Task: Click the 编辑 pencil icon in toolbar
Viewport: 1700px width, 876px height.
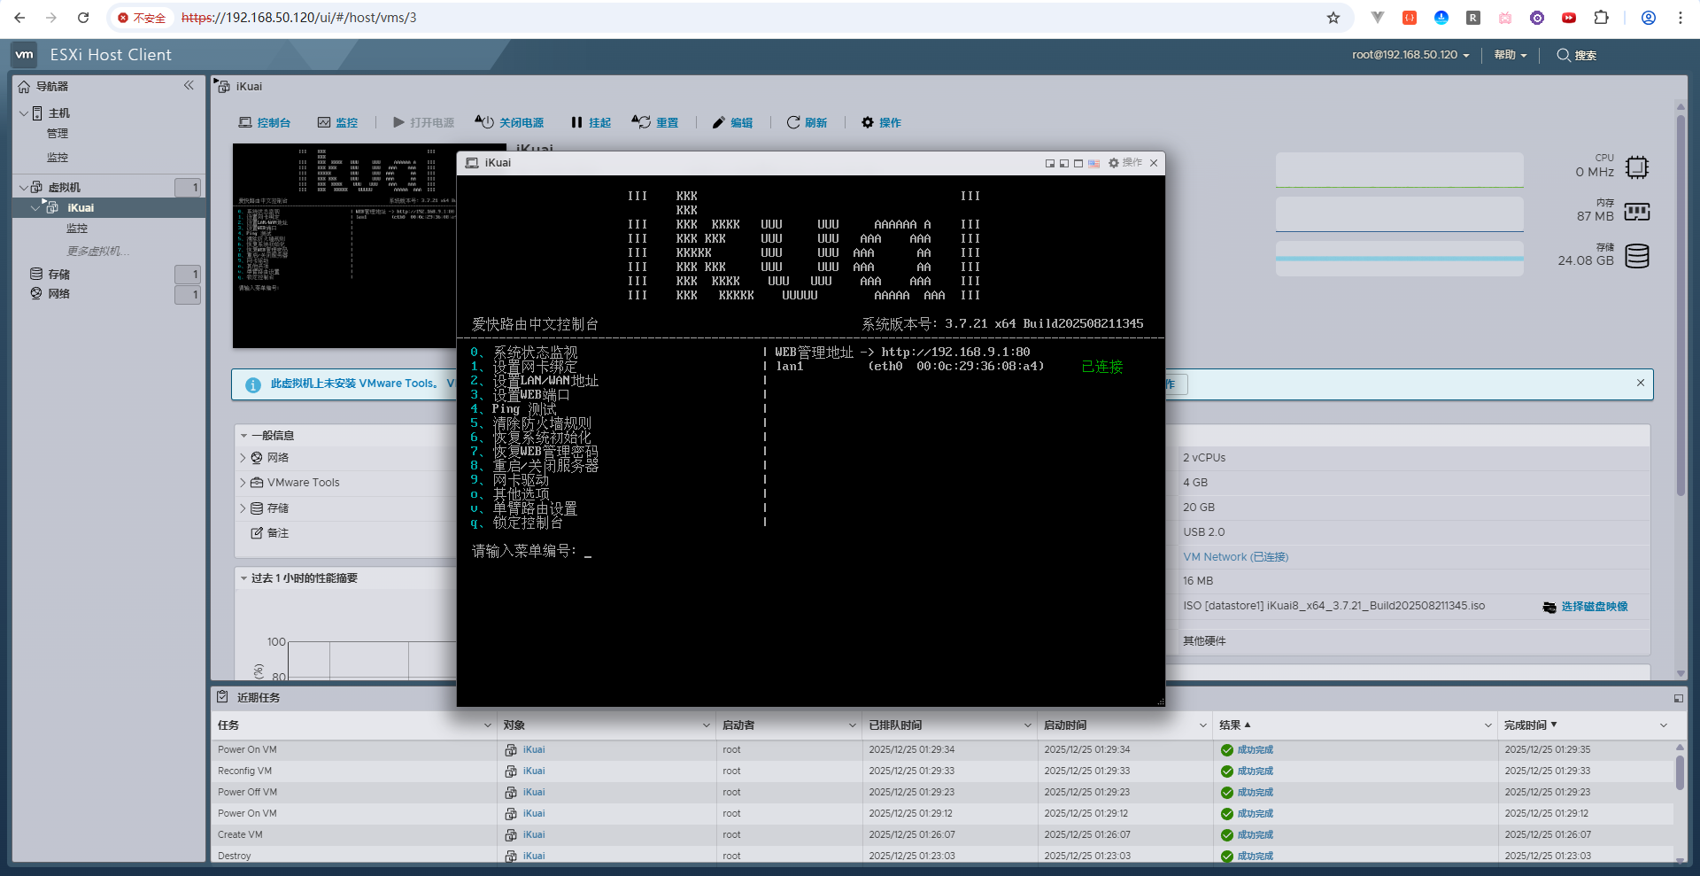Action: tap(718, 122)
